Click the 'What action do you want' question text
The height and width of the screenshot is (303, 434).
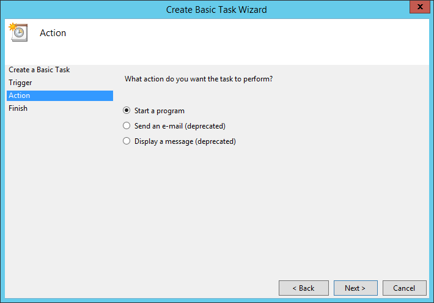tap(199, 79)
